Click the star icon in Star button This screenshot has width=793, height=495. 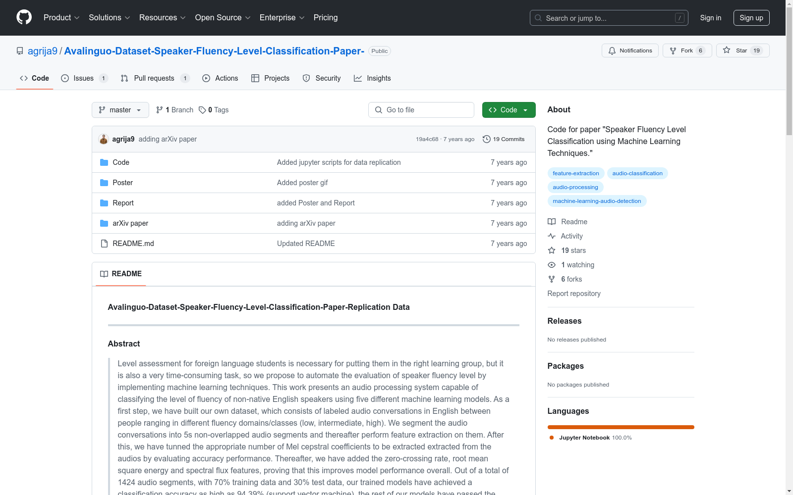727,50
